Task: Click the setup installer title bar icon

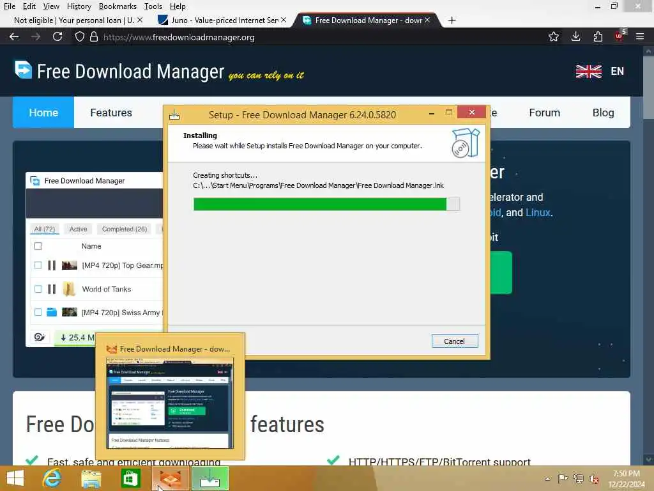Action: tap(174, 114)
